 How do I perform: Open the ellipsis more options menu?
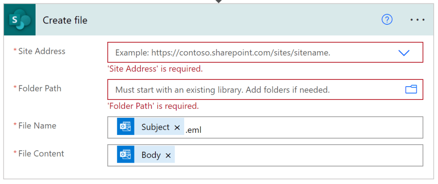coord(417,20)
